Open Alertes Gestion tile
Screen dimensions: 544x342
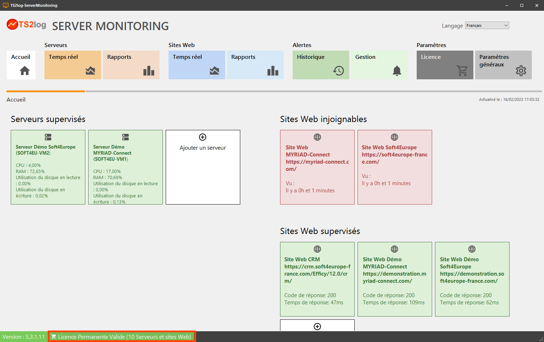coord(379,65)
